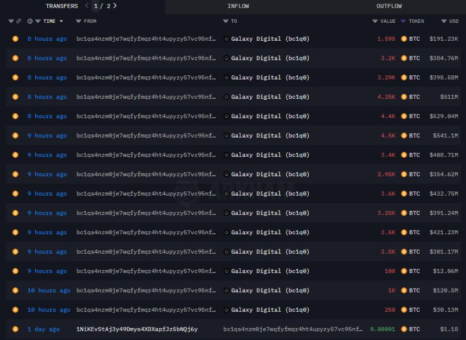Click the clock icon in the TIME header
This screenshot has width=466, height=340.
point(30,22)
